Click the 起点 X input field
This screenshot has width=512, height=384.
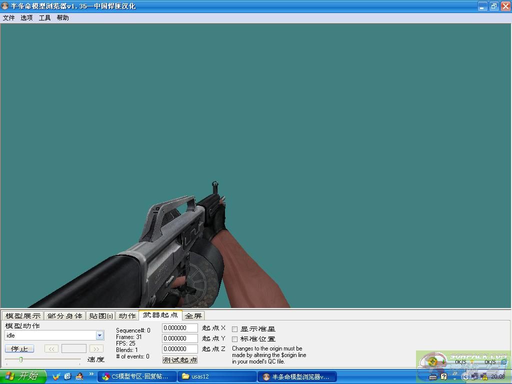180,328
